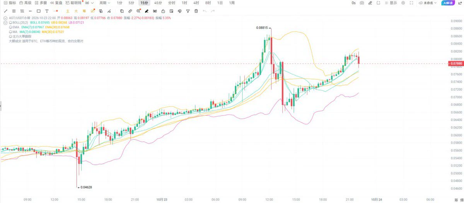The image size is (464, 203).
Task: Click the pencil edit icon top right
Action: tap(370, 3)
